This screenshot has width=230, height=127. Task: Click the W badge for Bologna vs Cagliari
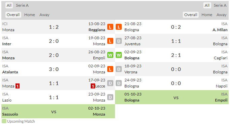(x=119, y=55)
